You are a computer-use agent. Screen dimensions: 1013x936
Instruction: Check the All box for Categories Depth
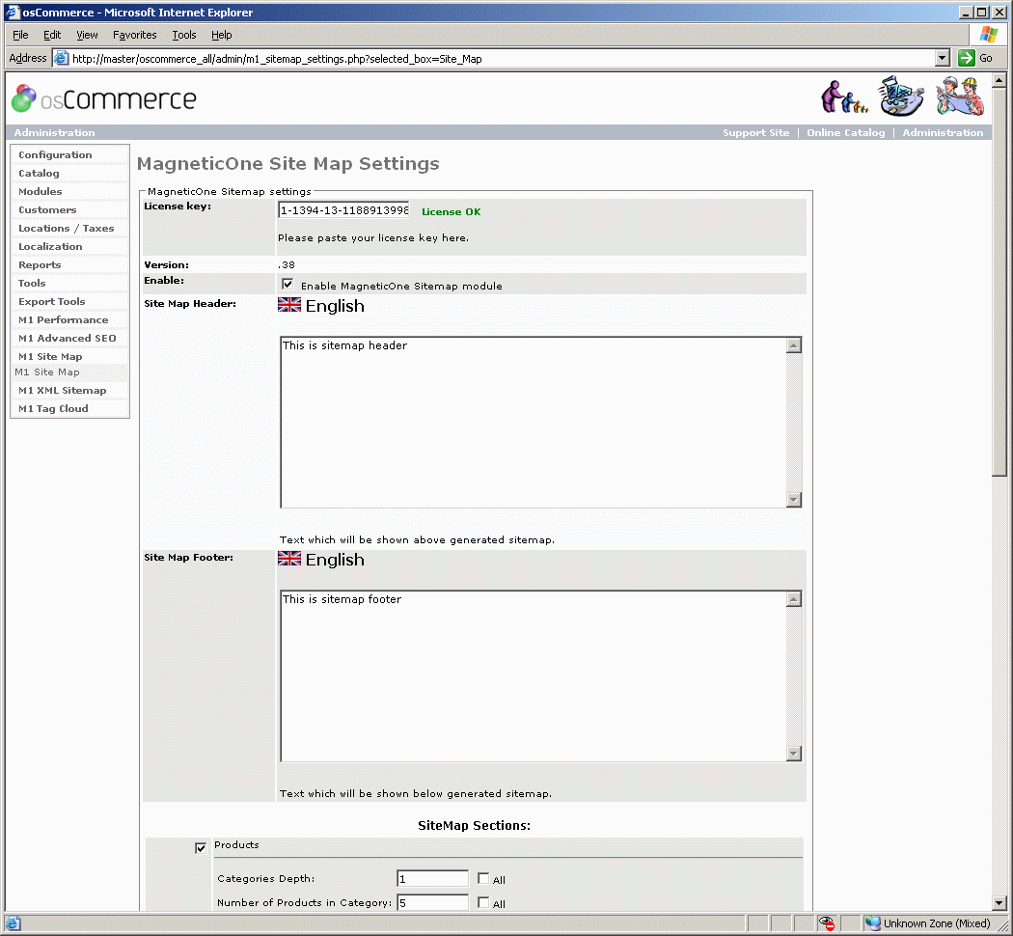[x=483, y=878]
